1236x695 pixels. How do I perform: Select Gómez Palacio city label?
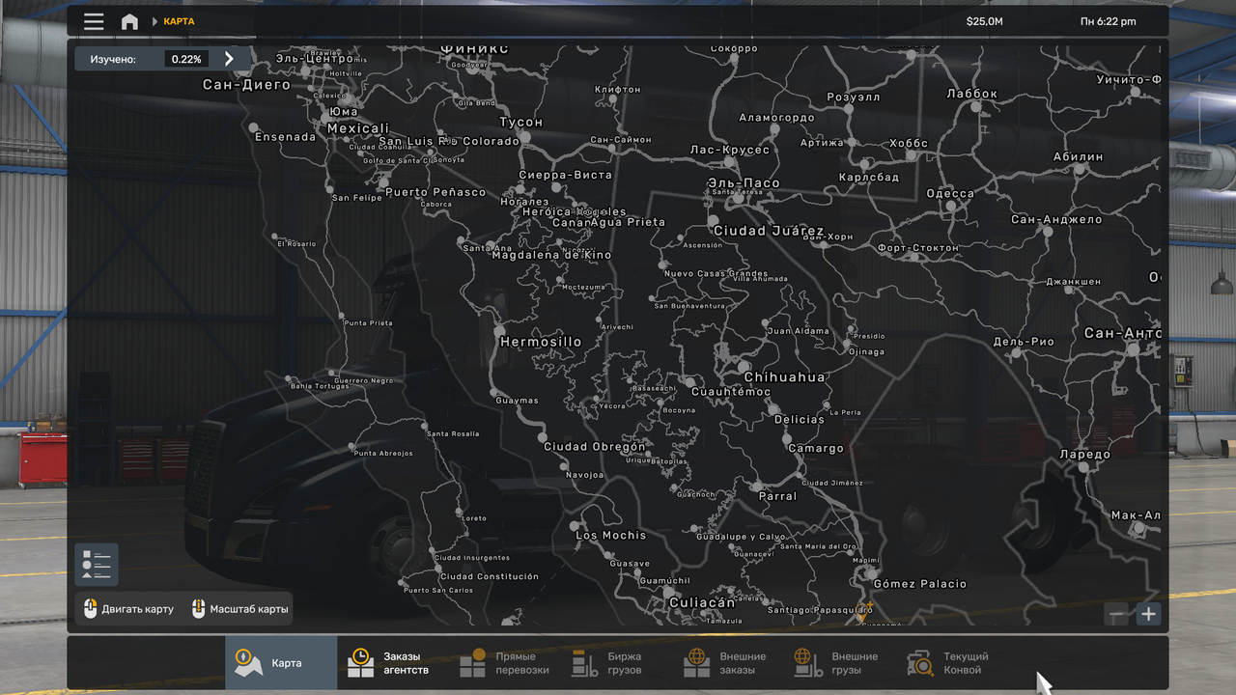click(920, 584)
